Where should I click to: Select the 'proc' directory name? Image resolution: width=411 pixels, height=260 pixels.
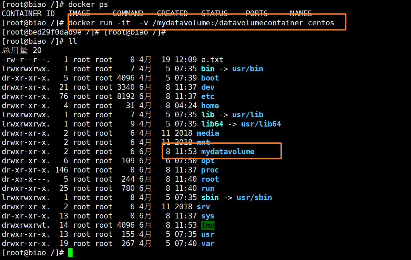point(210,170)
